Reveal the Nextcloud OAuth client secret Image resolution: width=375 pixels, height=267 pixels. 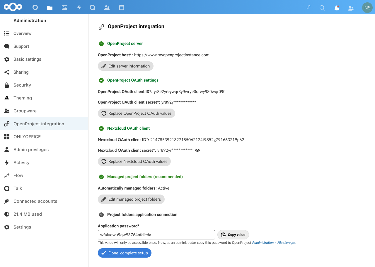pyautogui.click(x=197, y=150)
